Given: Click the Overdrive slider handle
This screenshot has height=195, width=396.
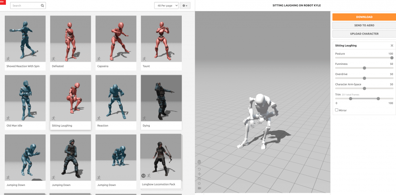Looking at the screenshot, I should pos(364,78).
